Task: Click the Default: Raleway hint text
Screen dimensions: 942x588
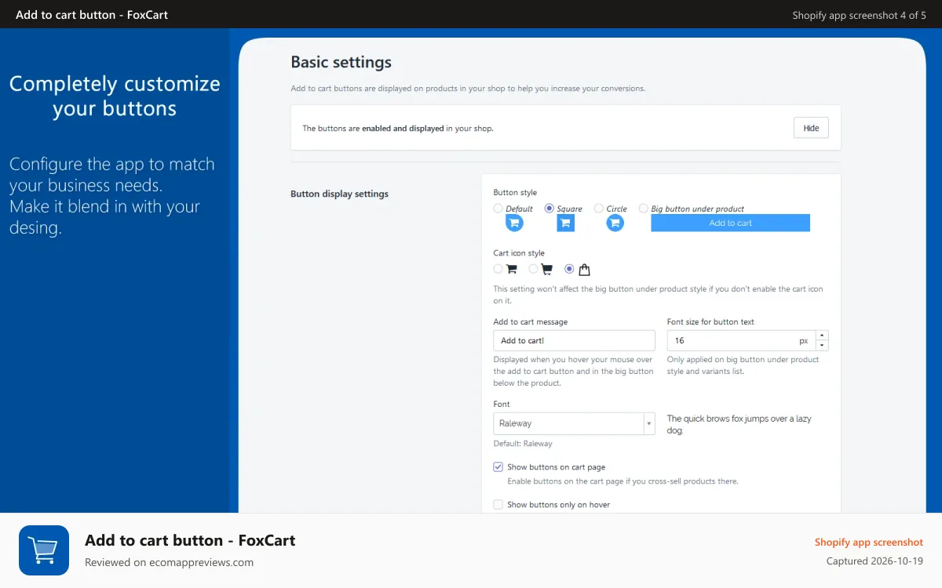Action: point(523,444)
